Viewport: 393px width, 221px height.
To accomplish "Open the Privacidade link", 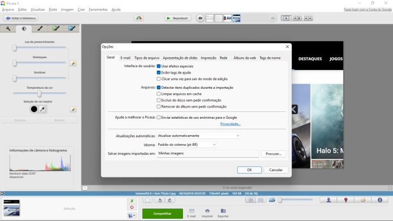I will tap(230, 124).
